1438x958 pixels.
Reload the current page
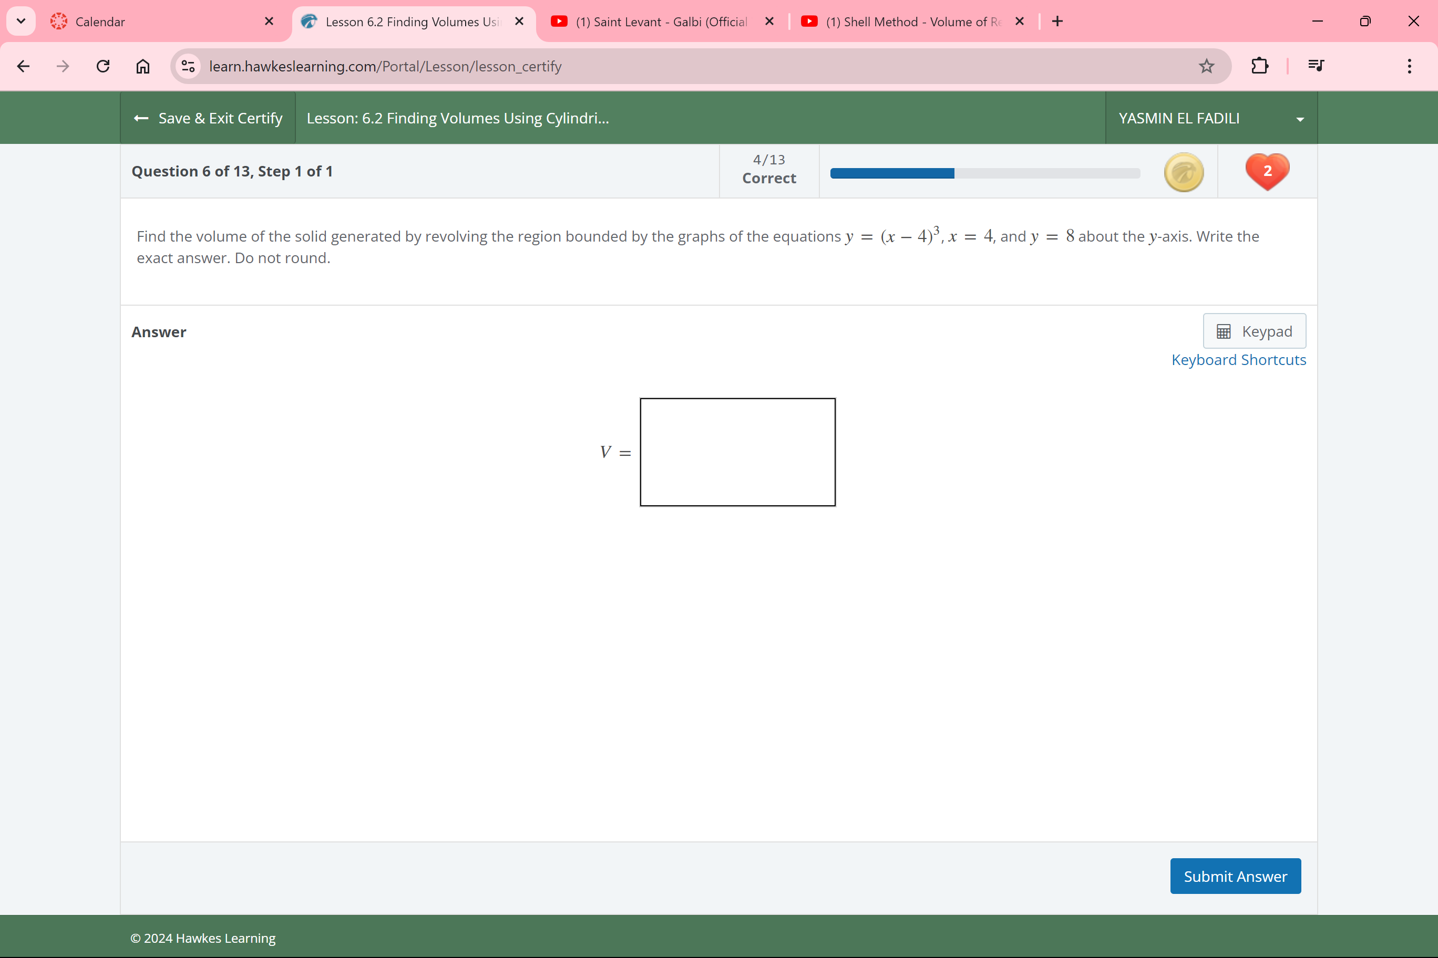tap(102, 66)
